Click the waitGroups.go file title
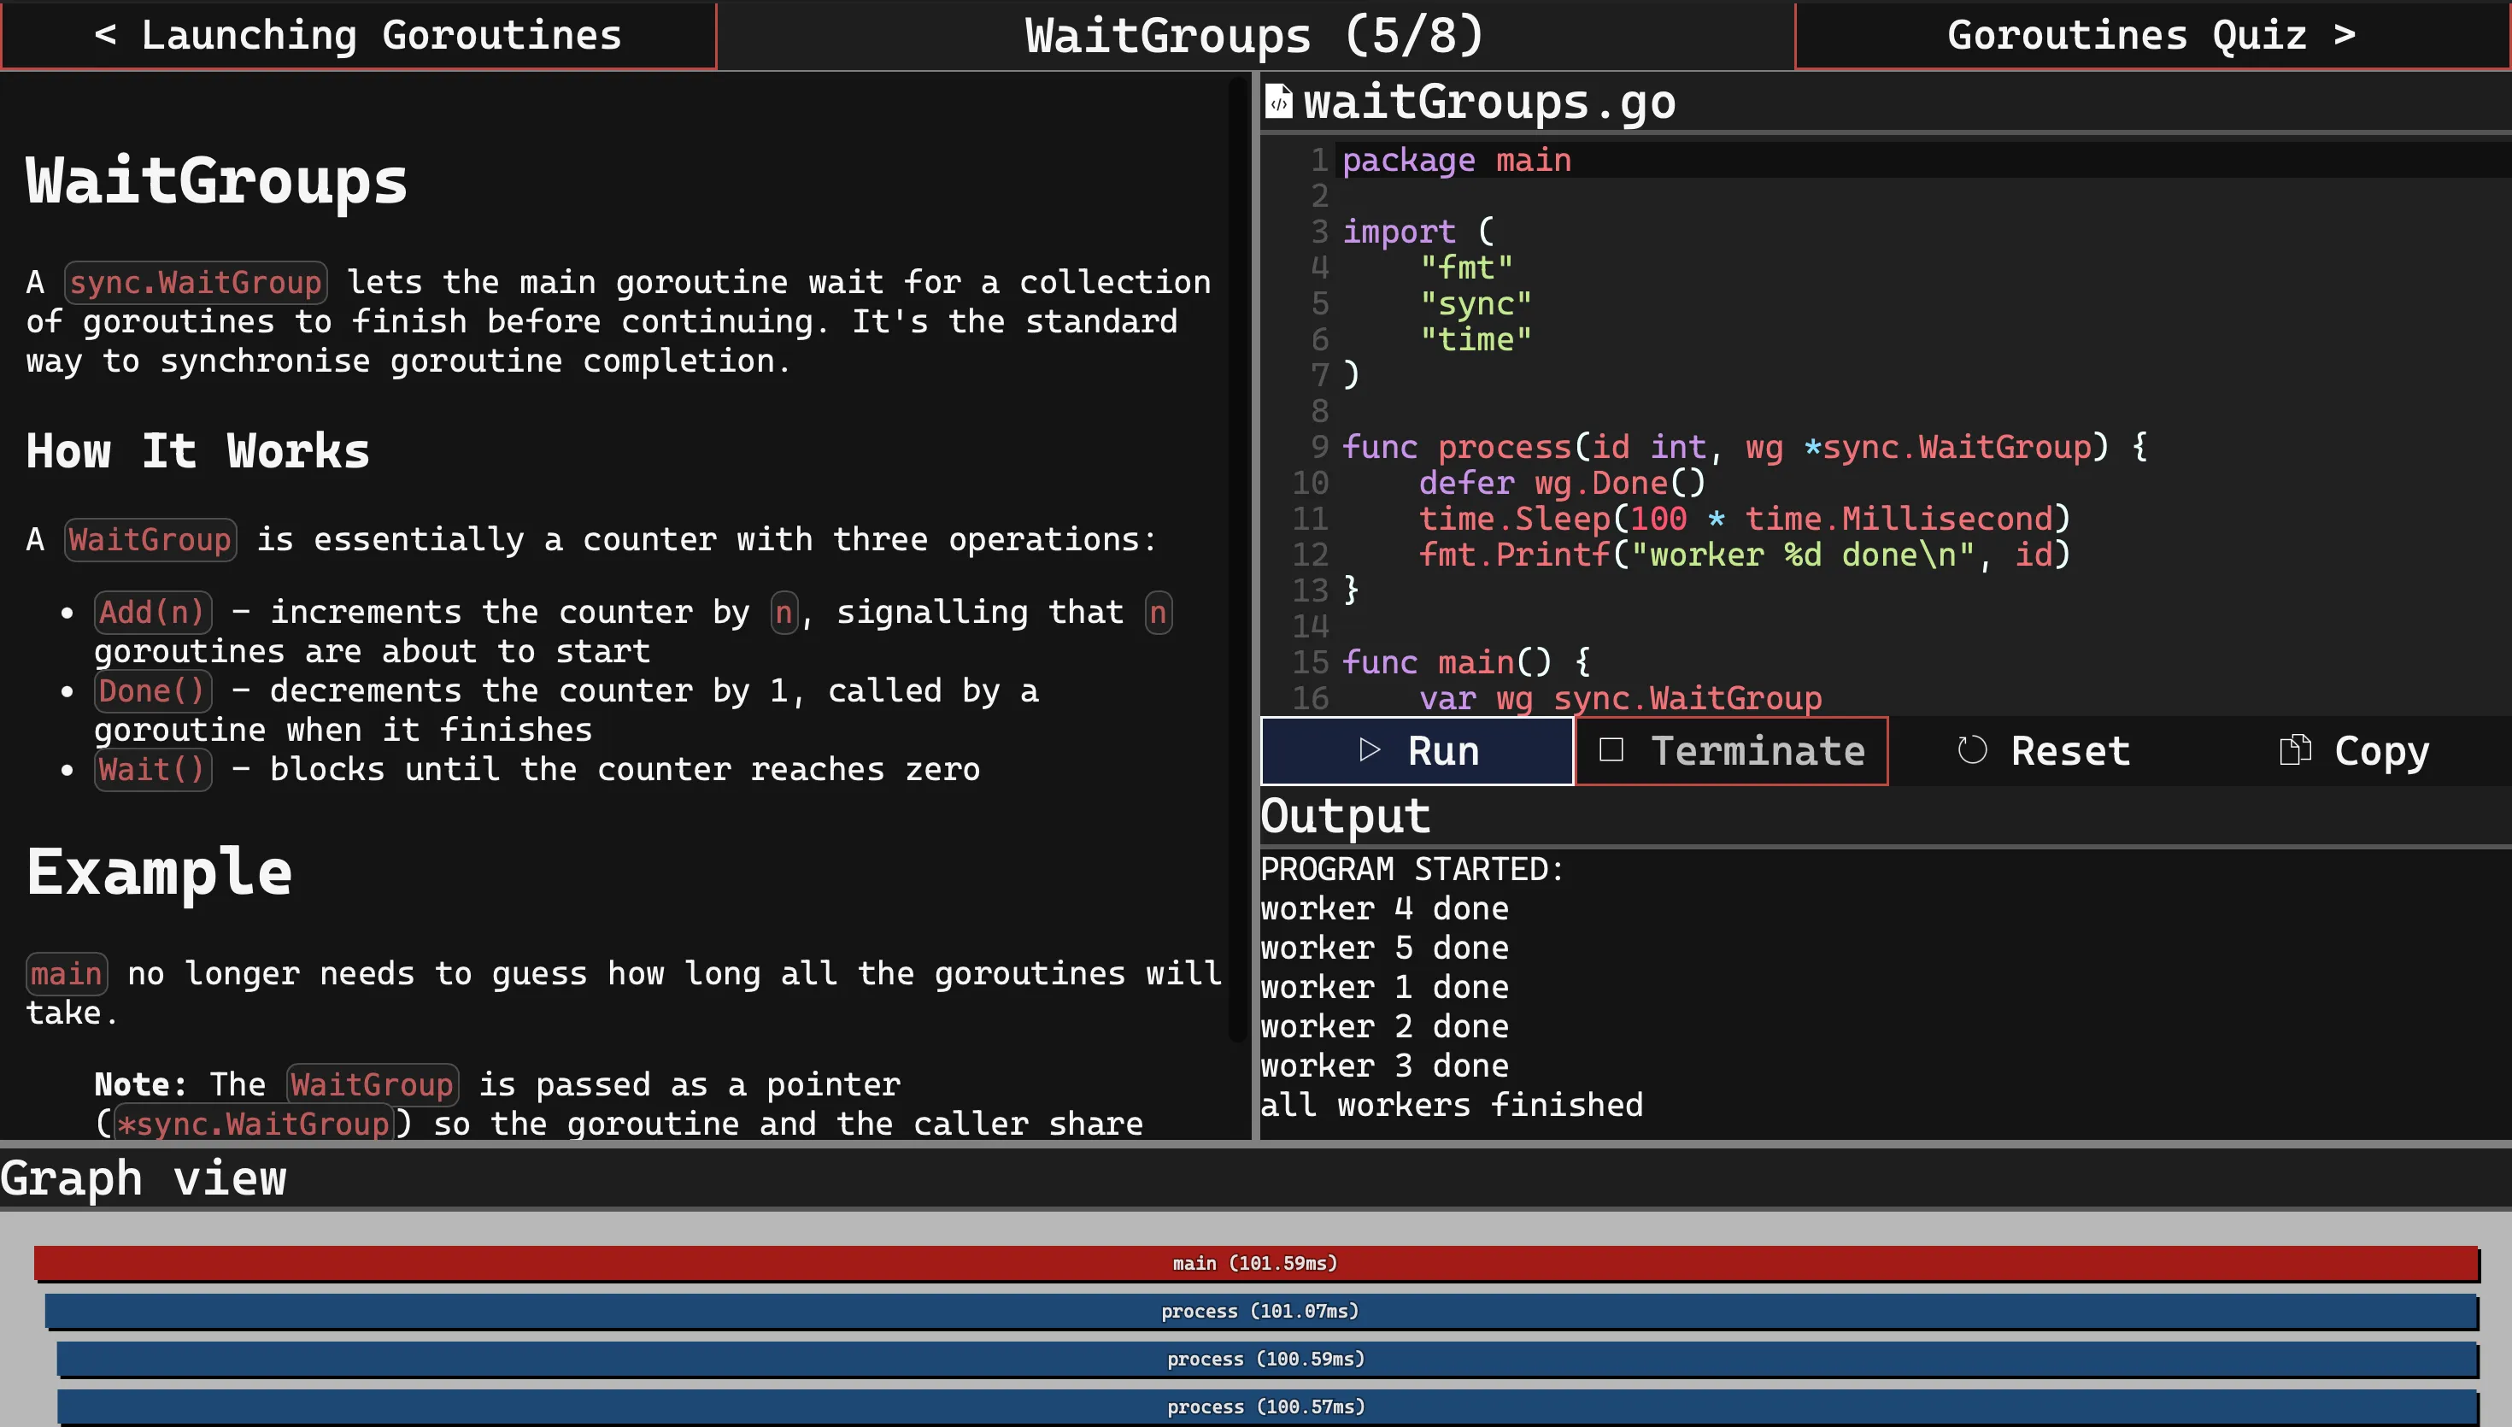The width and height of the screenshot is (2512, 1427). pyautogui.click(x=1489, y=102)
